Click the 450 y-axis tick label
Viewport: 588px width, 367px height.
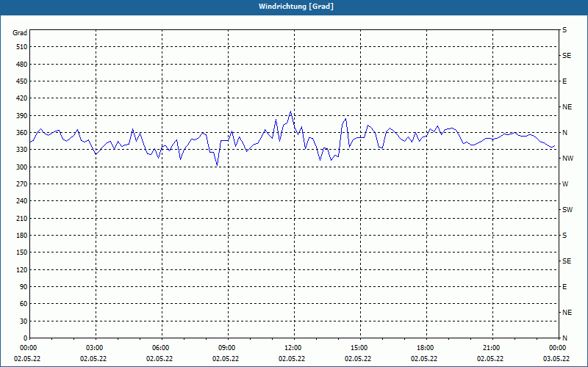click(x=22, y=81)
